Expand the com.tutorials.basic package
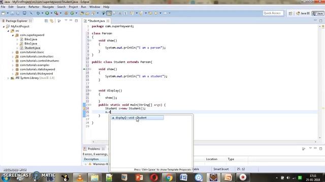325x182 pixels. click(x=13, y=53)
